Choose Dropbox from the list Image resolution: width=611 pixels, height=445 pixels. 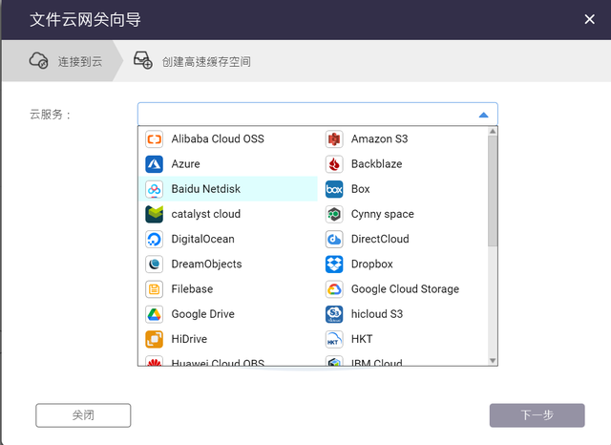coord(403,264)
